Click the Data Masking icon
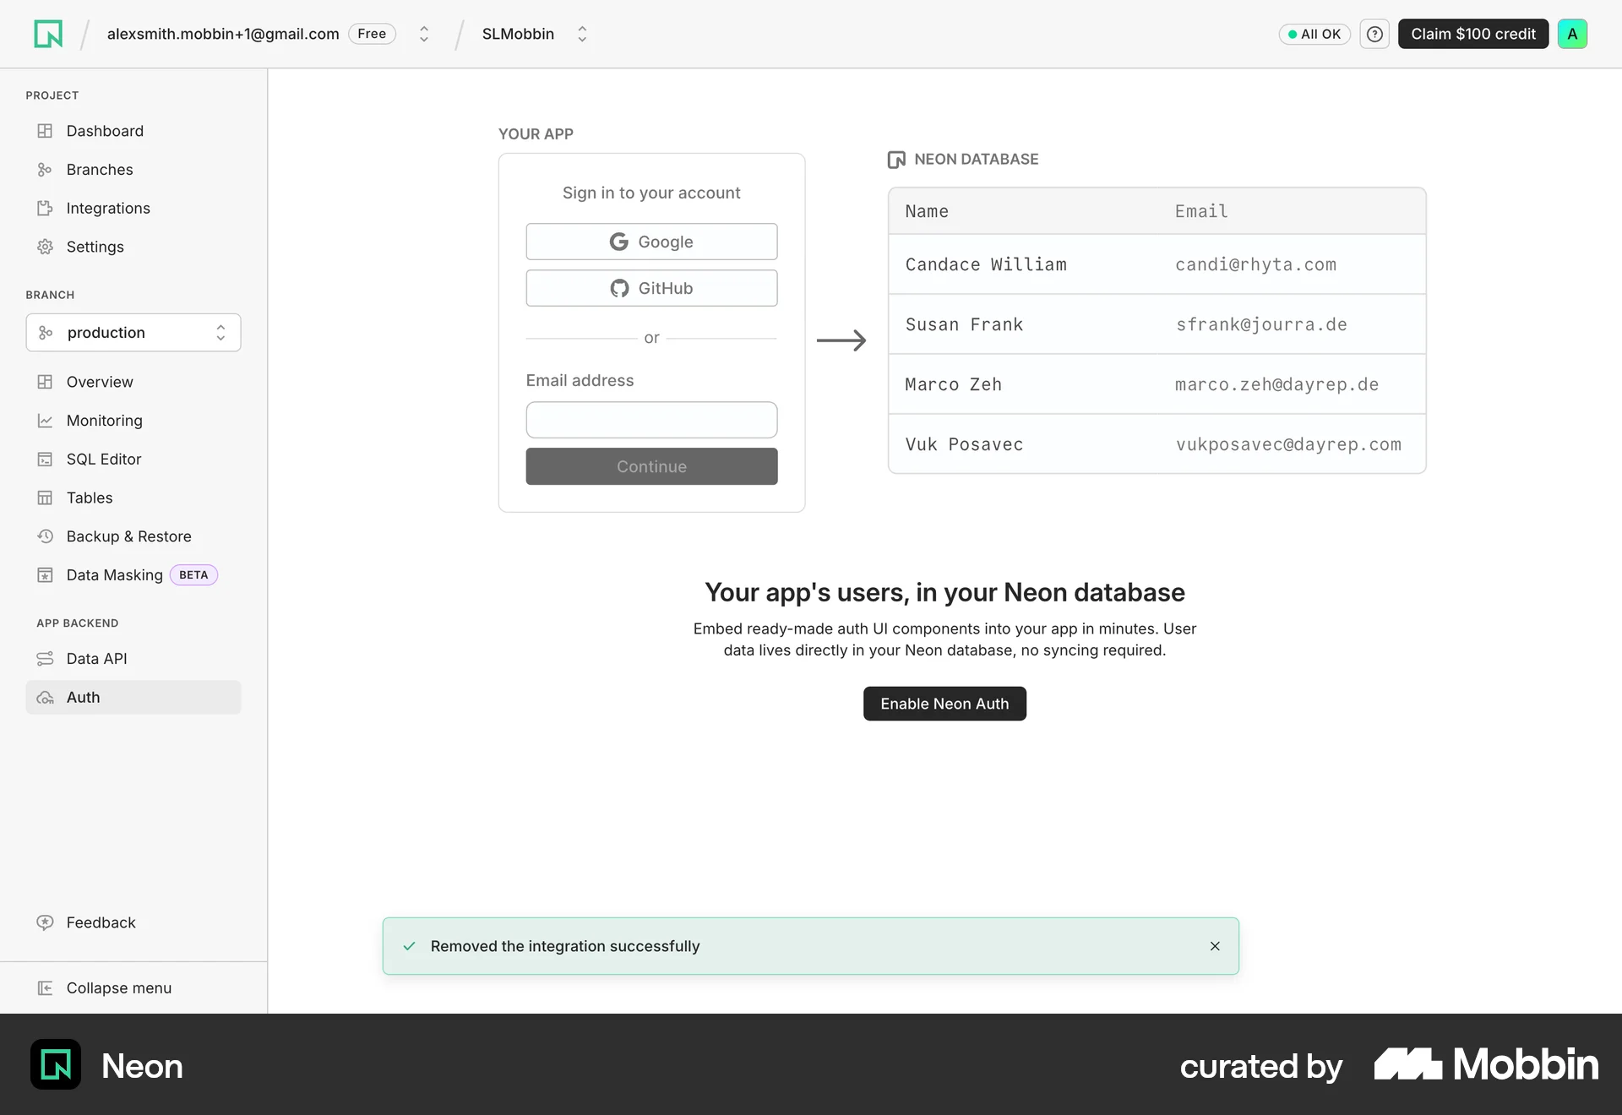 [45, 575]
